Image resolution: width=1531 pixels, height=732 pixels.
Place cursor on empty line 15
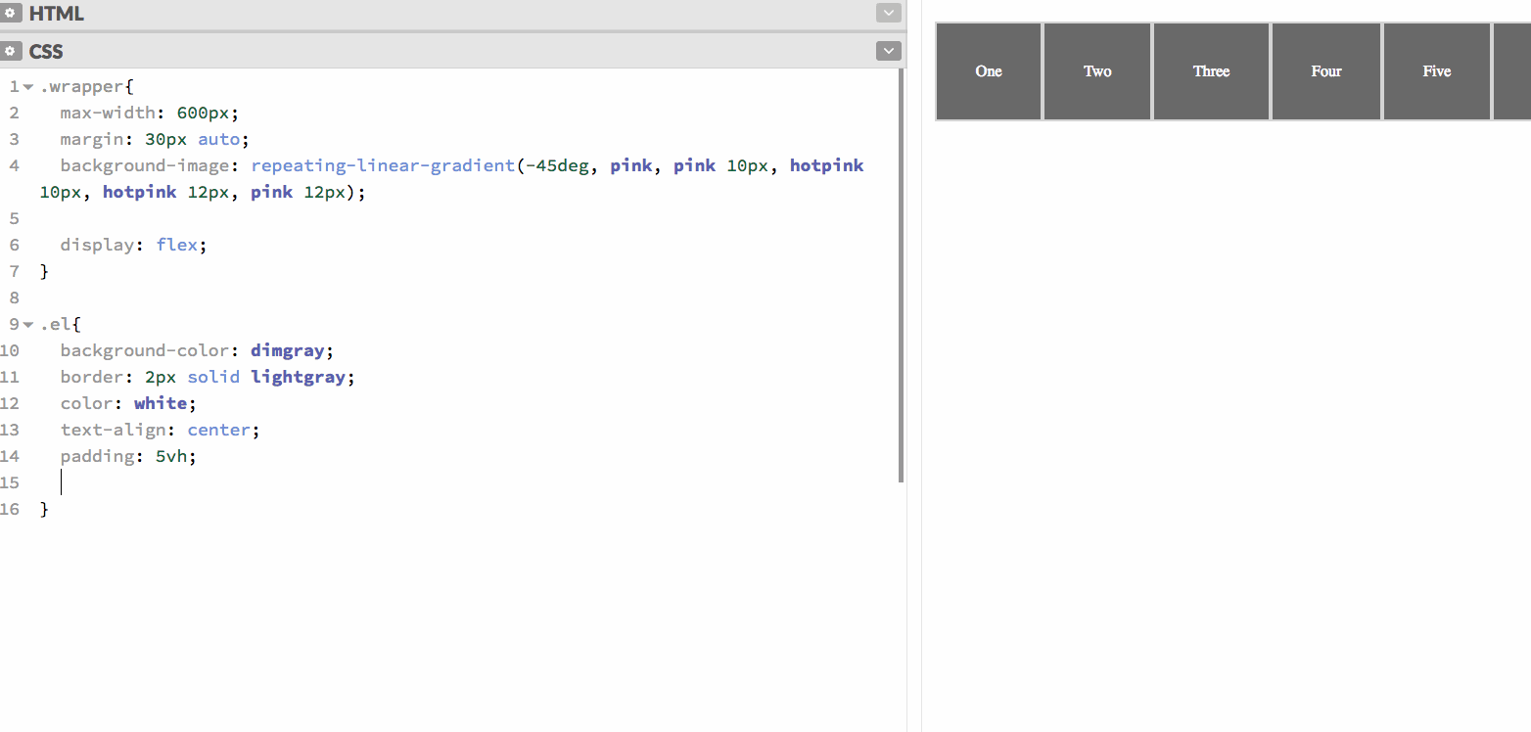point(196,482)
